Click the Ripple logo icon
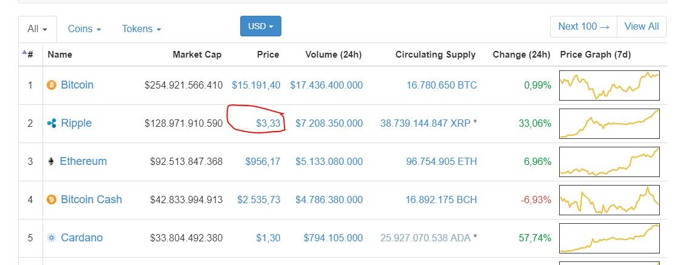692x265 pixels. [x=52, y=124]
